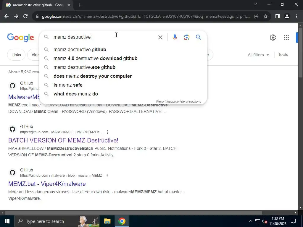
Task: Click in the search text field
Action: tap(104, 37)
